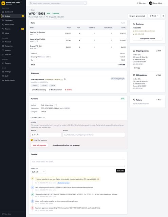Click the note pencil icon in timeline

tap(32, 178)
